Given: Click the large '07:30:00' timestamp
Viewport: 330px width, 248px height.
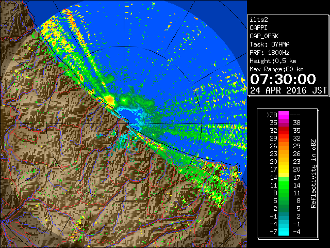Looking at the screenshot, I should pos(283,79).
